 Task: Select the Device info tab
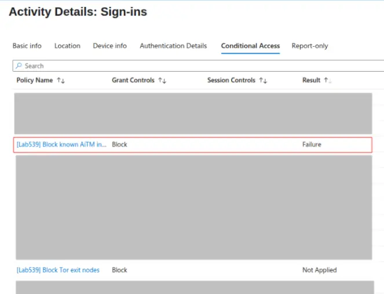click(109, 46)
